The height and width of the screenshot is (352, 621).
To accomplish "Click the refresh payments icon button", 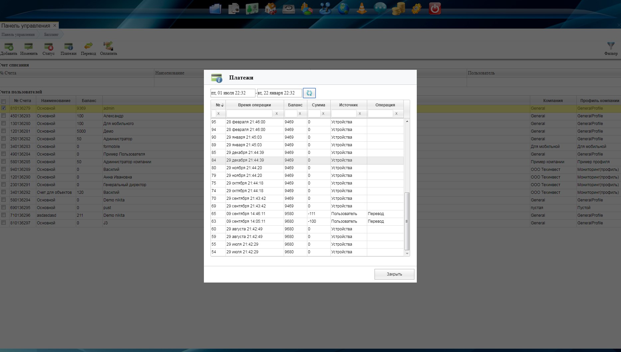I will (x=309, y=93).
